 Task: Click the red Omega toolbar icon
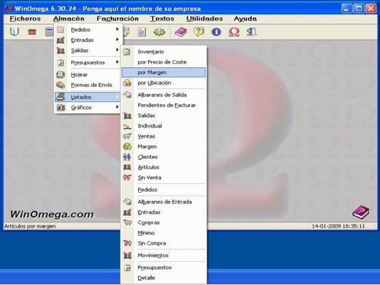pyautogui.click(x=234, y=32)
